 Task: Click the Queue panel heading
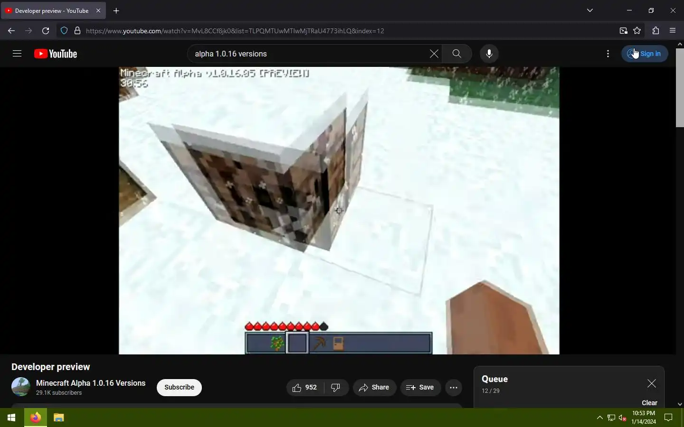(494, 379)
